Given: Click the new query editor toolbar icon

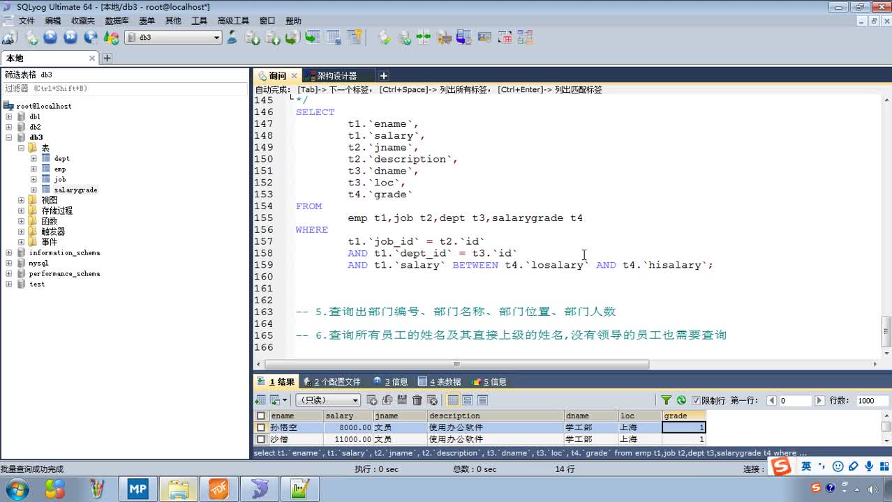Looking at the screenshot, I should [x=31, y=38].
